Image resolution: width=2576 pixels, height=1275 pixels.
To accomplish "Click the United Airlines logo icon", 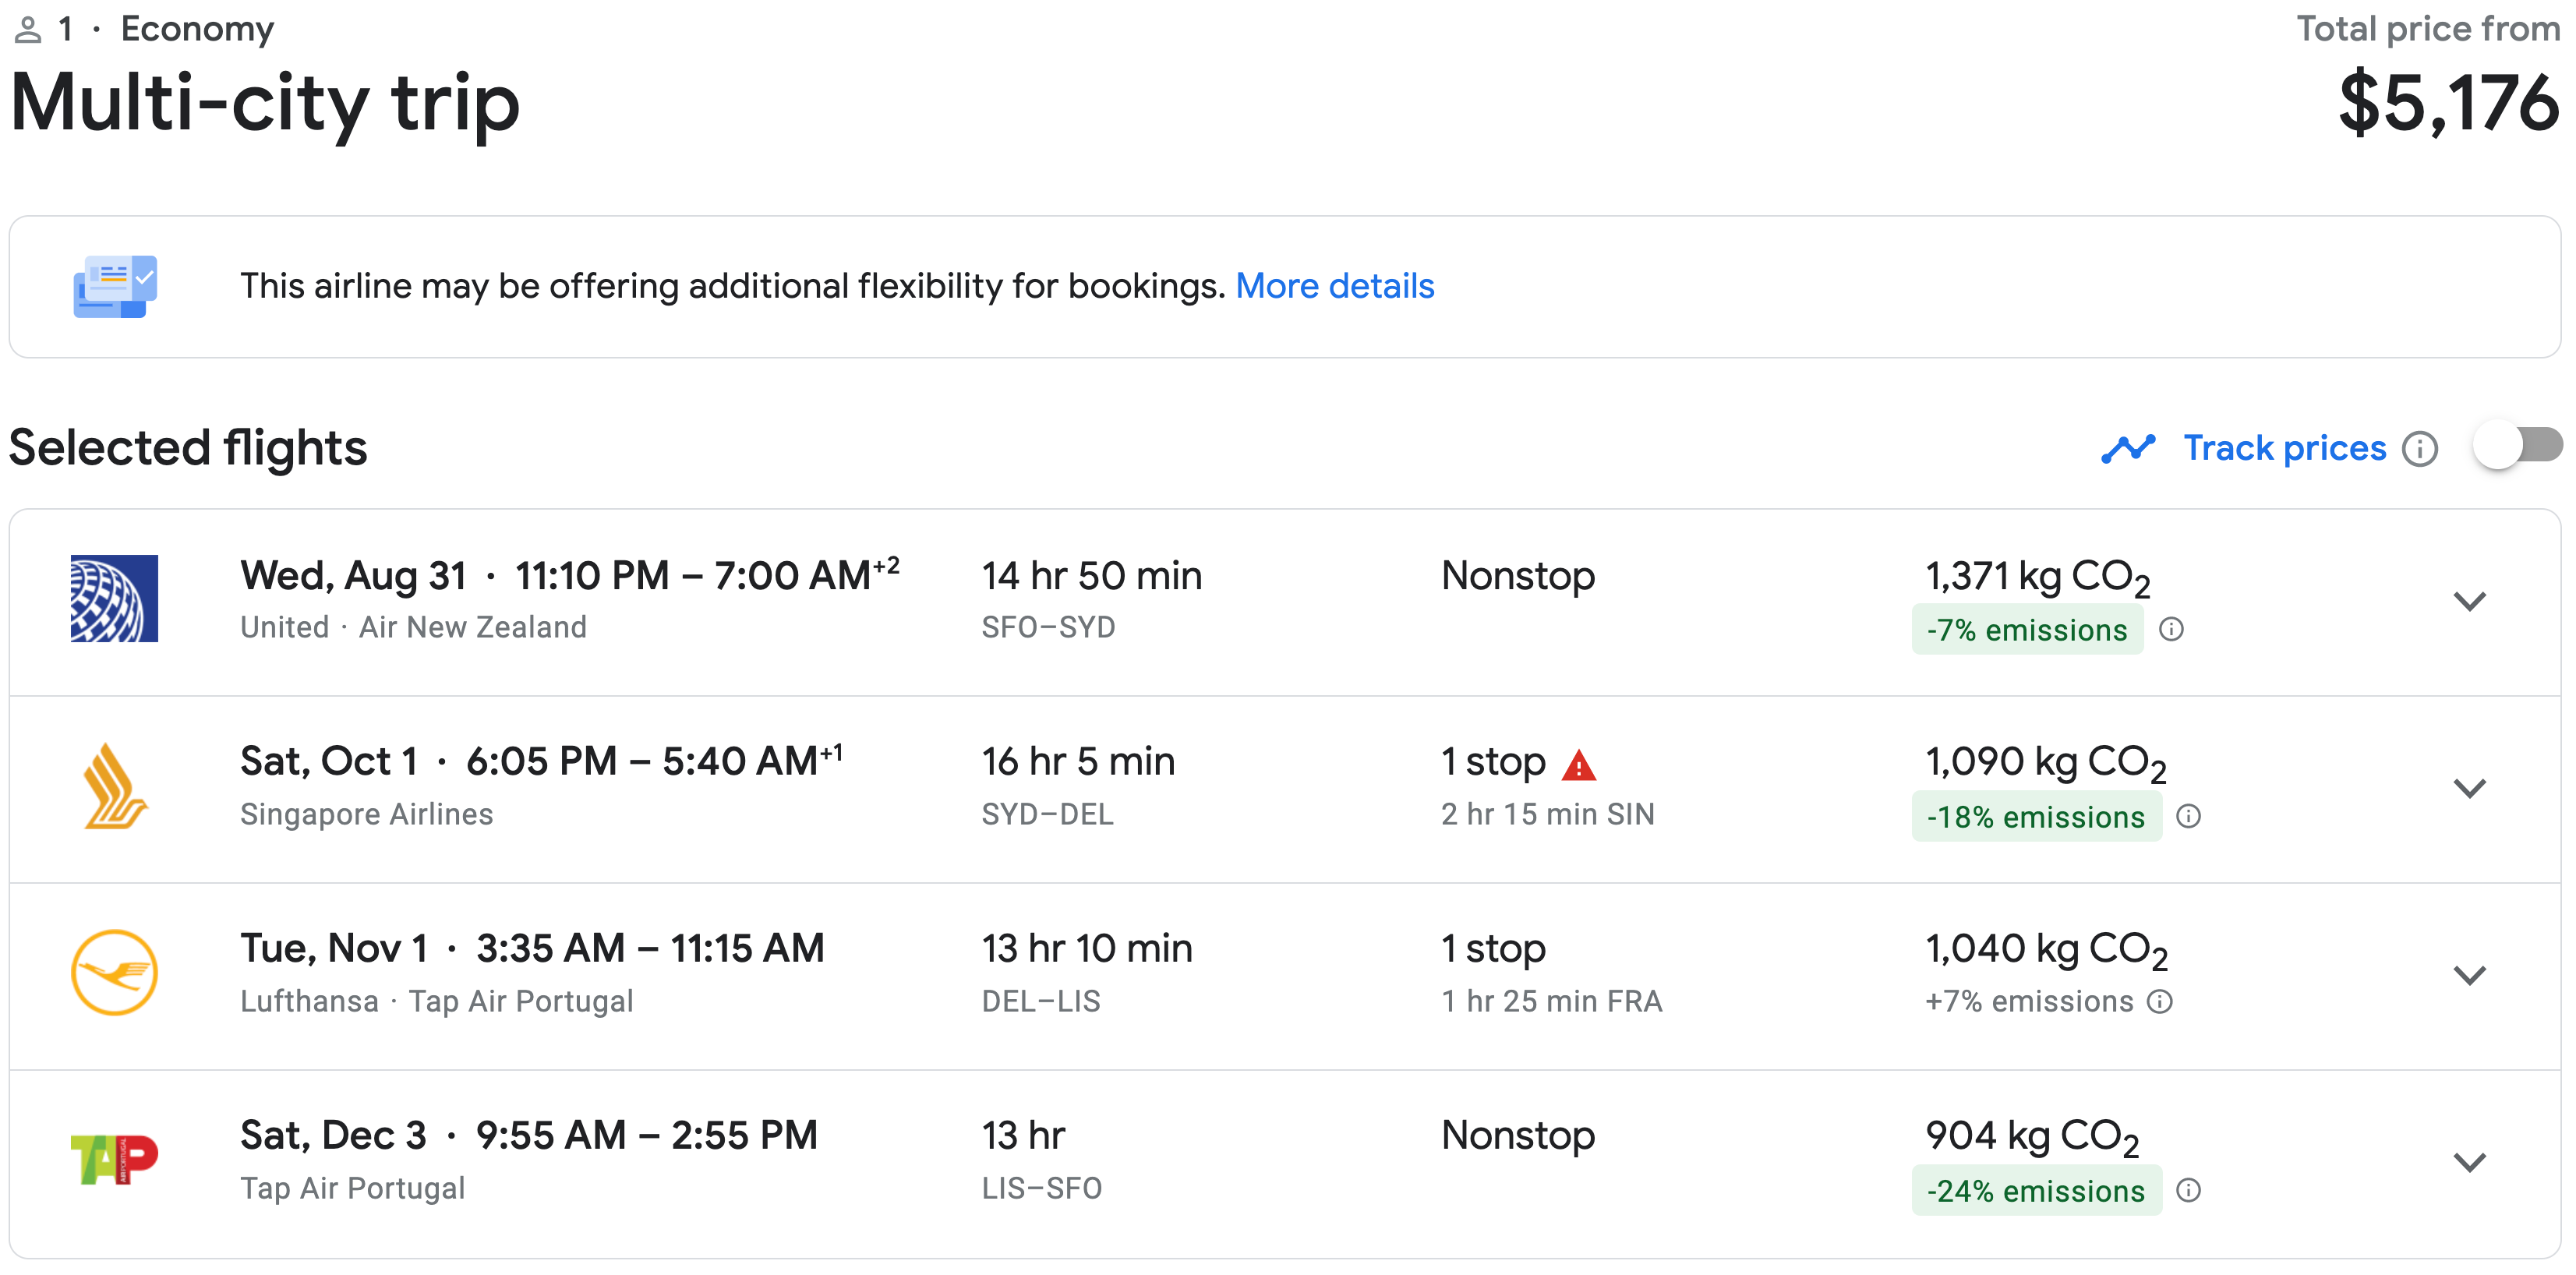I will click(x=114, y=598).
